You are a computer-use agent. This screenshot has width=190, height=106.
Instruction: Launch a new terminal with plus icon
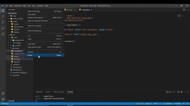click(173, 92)
